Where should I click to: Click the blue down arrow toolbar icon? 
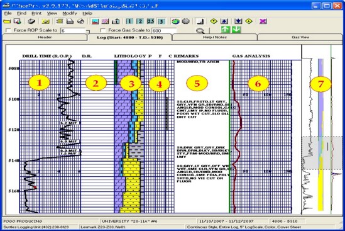(x=238, y=21)
